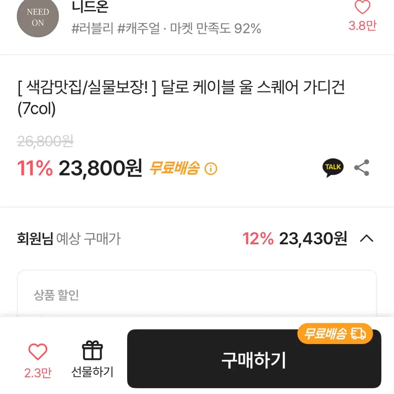
Task: Tap the 12% 23,430원 expected price
Action: pyautogui.click(x=295, y=238)
